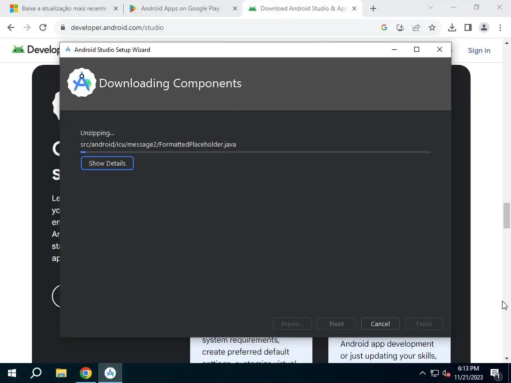Click the unzipping progress bar
Screen dimensions: 511x383
point(255,152)
